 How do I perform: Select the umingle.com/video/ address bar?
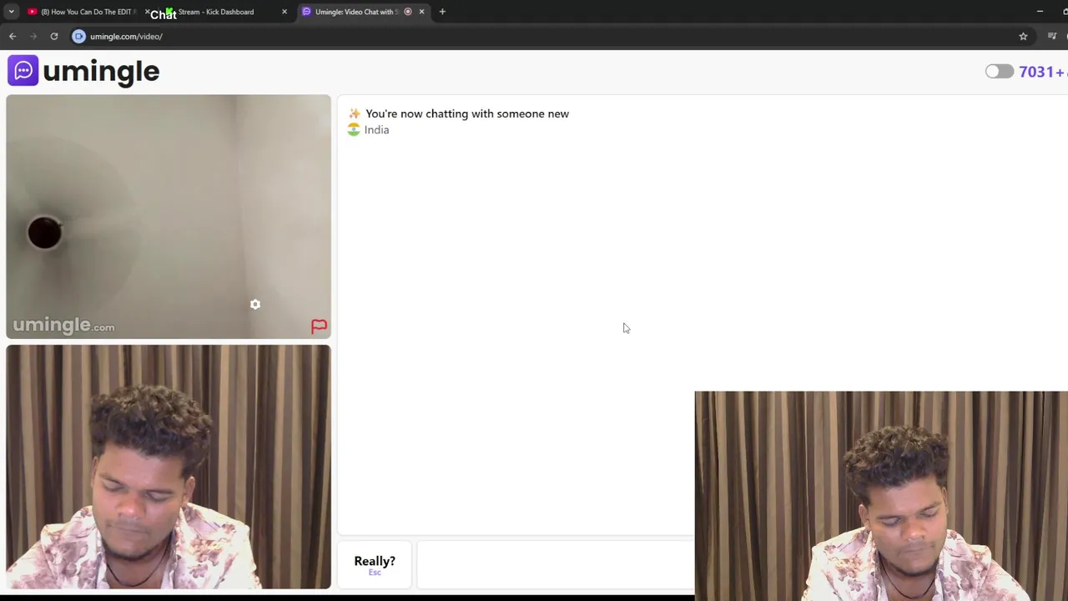[126, 37]
